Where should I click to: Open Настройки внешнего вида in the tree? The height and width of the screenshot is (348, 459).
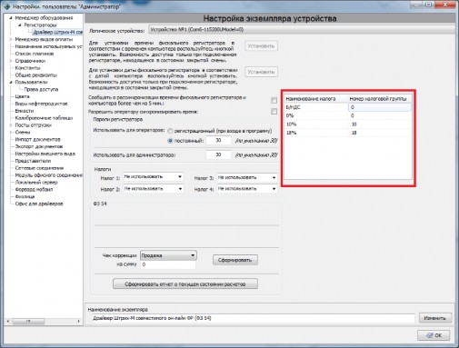pos(45,154)
